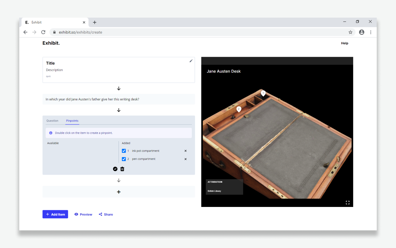Click the Add Item button

tap(55, 214)
